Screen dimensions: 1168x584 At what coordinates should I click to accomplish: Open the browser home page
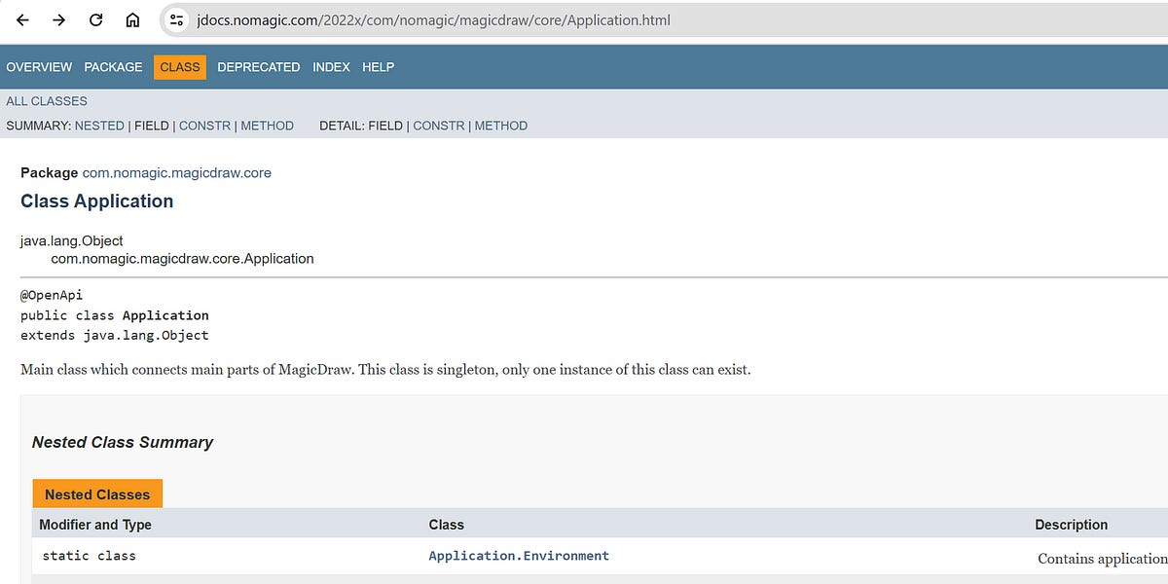point(133,18)
